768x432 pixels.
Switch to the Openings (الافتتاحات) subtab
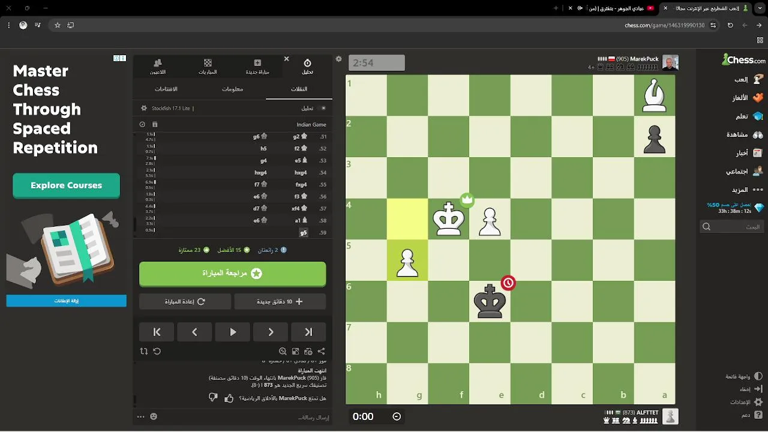point(166,89)
